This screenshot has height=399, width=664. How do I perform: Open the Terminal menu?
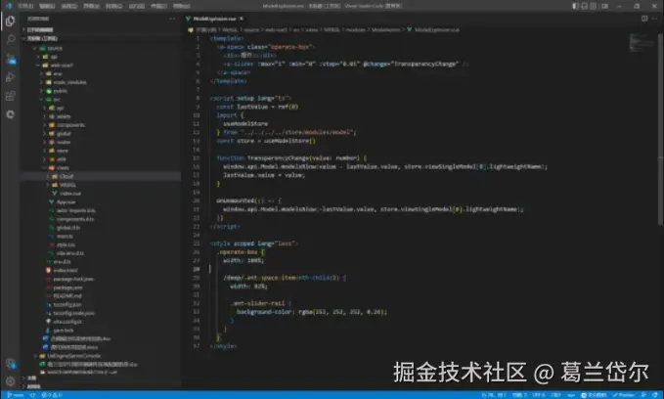point(158,6)
